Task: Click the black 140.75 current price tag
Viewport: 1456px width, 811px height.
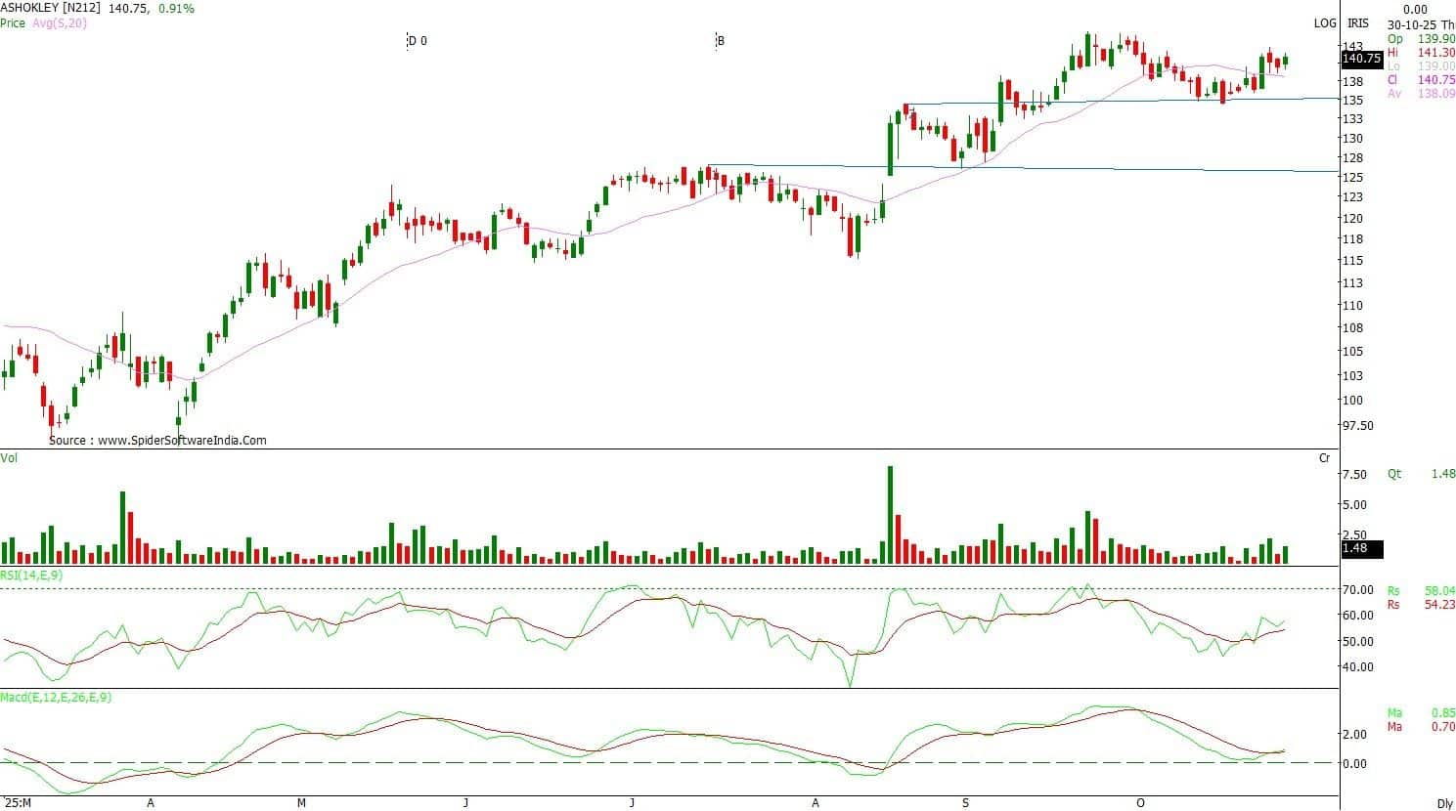Action: coord(1360,59)
